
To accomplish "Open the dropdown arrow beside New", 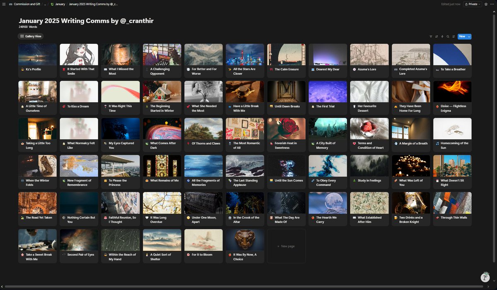I will 469,36.
